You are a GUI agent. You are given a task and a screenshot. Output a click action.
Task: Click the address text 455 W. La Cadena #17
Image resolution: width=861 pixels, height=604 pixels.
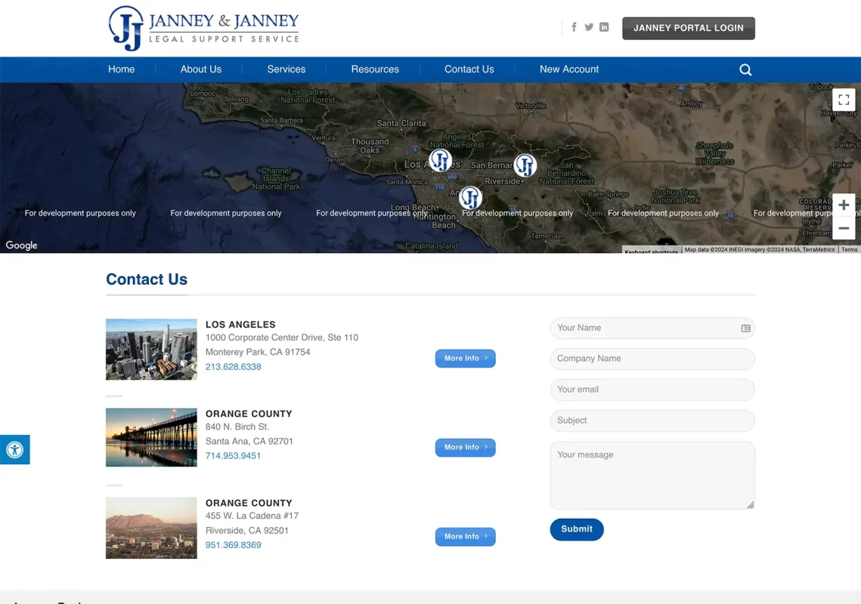click(x=252, y=516)
